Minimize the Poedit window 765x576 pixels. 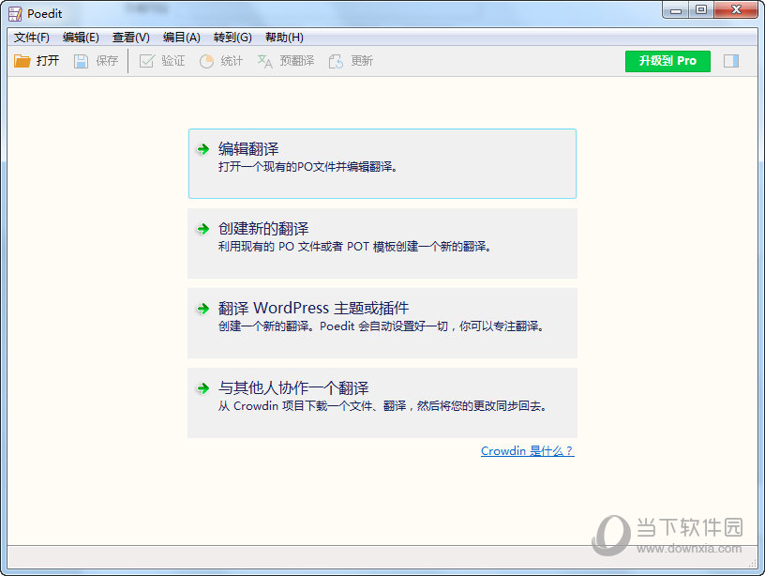click(x=676, y=10)
